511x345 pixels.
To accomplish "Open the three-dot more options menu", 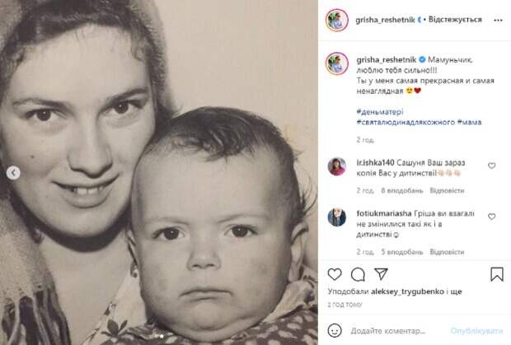I will (x=498, y=21).
